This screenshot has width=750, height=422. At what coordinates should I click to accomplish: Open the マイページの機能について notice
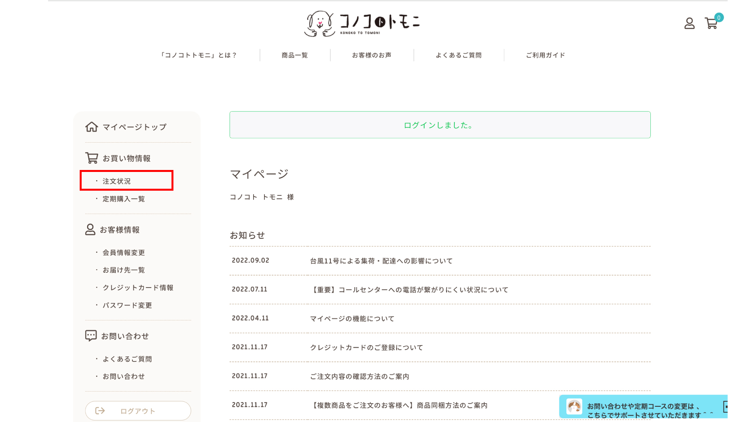pyautogui.click(x=352, y=318)
